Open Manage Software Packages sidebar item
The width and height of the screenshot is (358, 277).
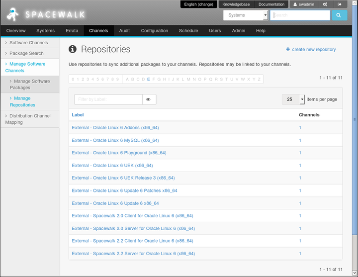pyautogui.click(x=30, y=84)
